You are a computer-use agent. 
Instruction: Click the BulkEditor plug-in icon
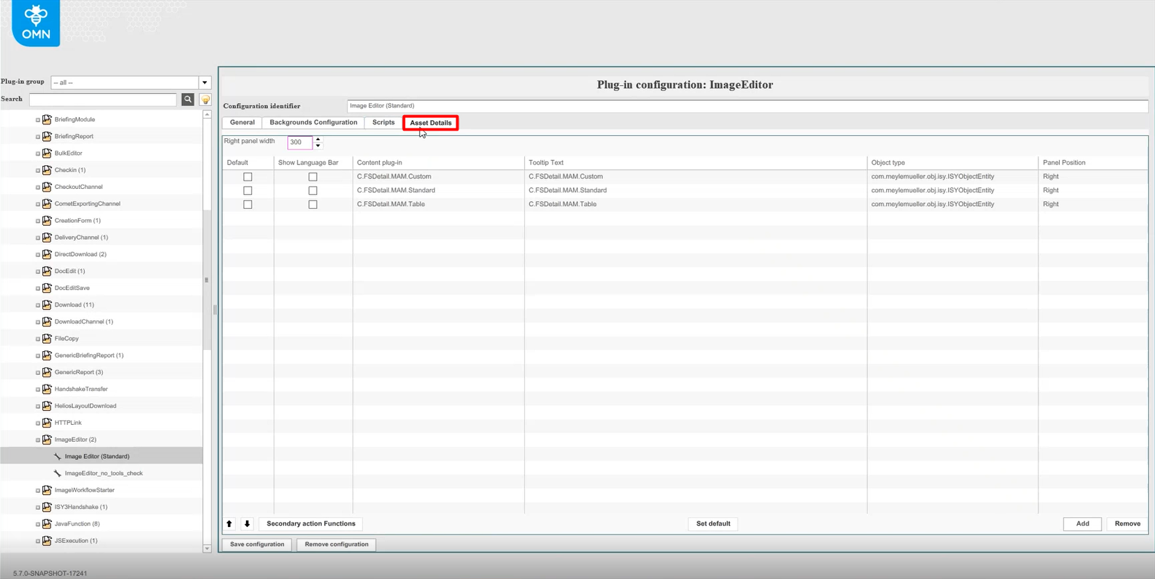point(47,153)
